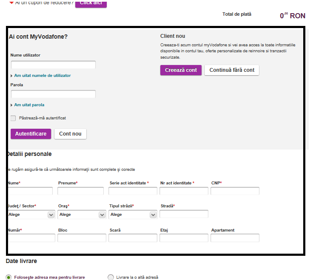Click the coupon button at top

pos(91,3)
